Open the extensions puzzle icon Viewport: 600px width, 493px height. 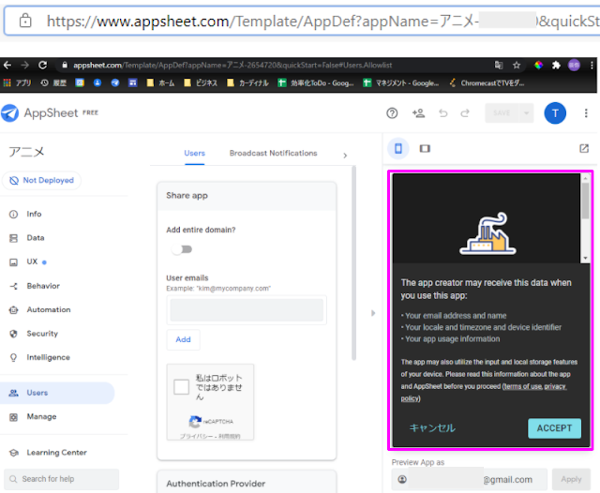pyautogui.click(x=556, y=66)
